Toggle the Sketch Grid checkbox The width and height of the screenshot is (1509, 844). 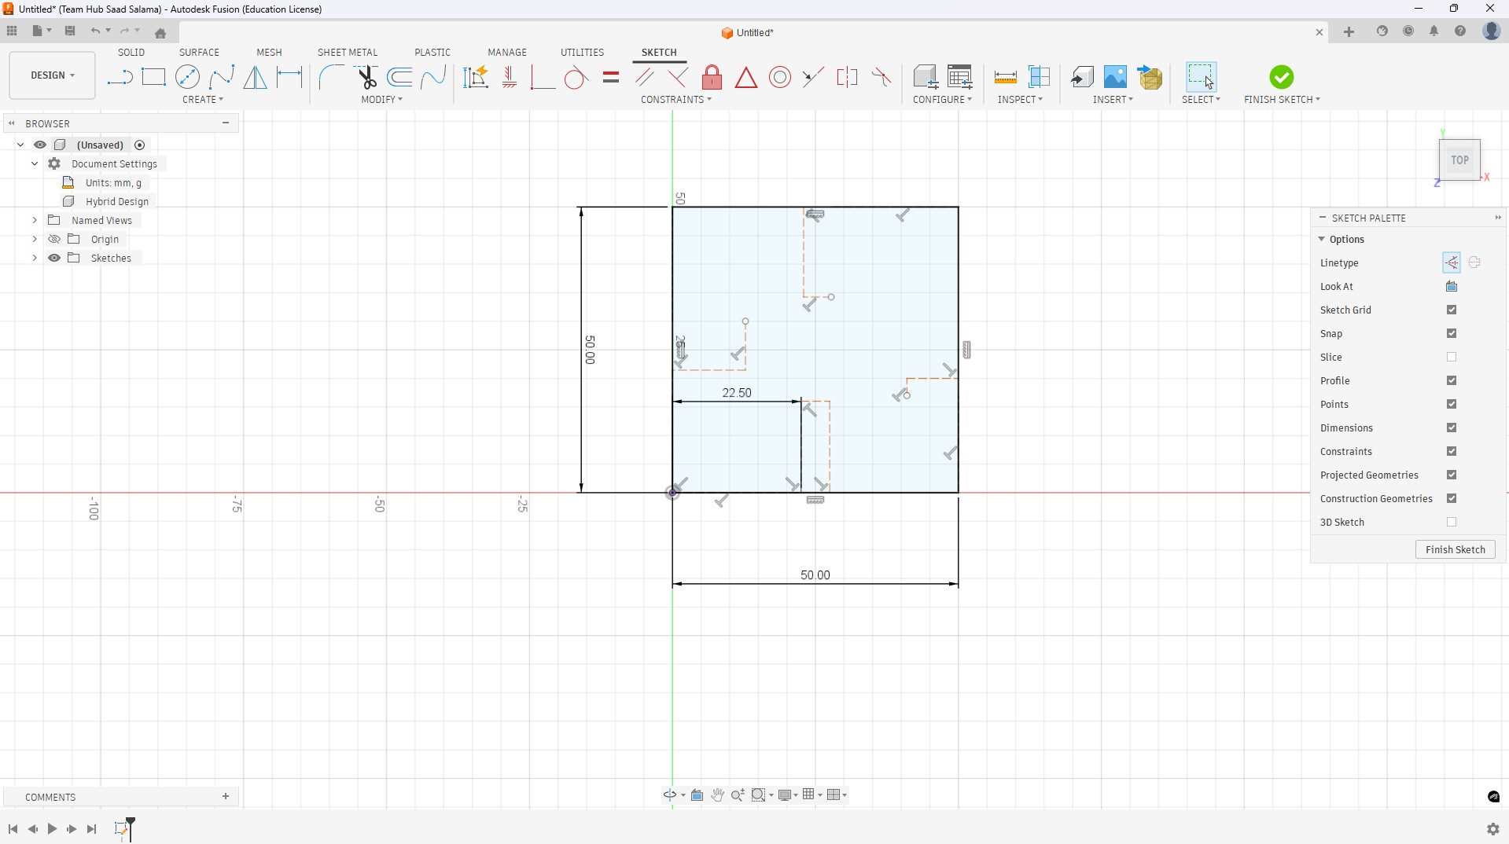coord(1452,310)
